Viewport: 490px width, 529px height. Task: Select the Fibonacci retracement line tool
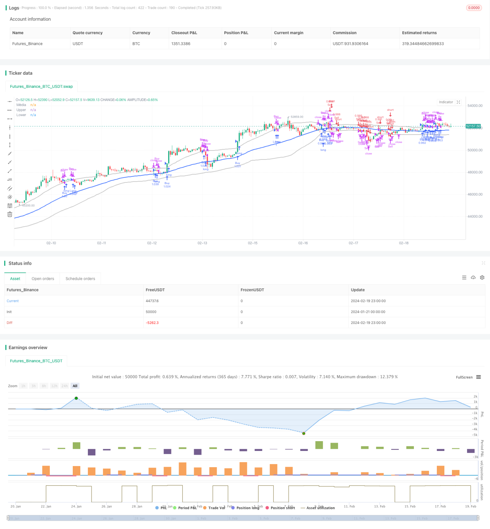coord(10,205)
